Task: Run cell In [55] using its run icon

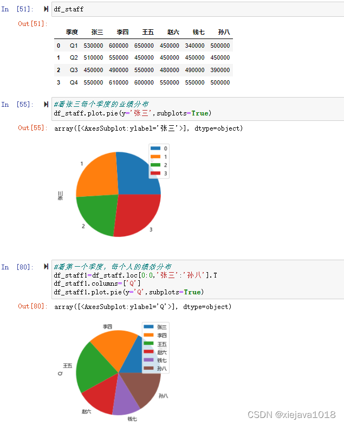Action: [46, 104]
